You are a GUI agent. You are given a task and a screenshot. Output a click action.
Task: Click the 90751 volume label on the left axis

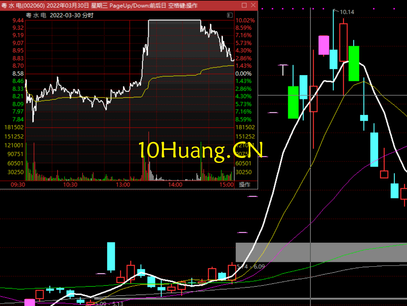tap(15, 154)
